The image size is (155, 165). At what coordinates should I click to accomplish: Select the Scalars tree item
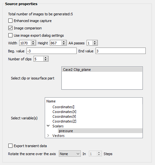(58, 126)
